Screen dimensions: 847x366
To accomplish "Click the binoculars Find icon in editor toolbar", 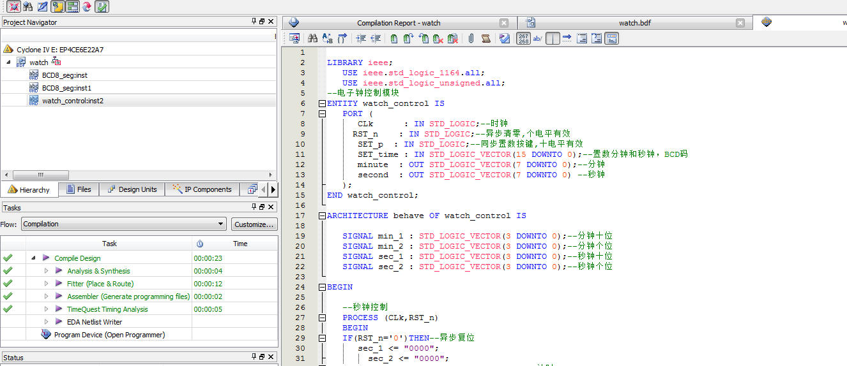I will tap(313, 39).
